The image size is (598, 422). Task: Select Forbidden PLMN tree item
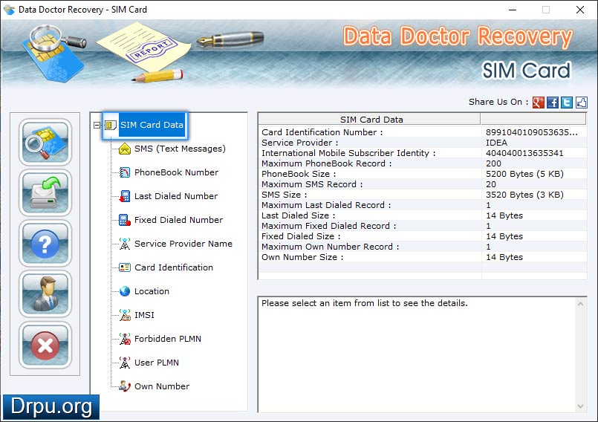tap(167, 339)
